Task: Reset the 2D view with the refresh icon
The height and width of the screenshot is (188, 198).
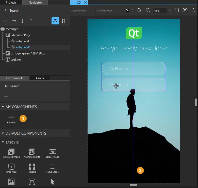Action: 193,10
